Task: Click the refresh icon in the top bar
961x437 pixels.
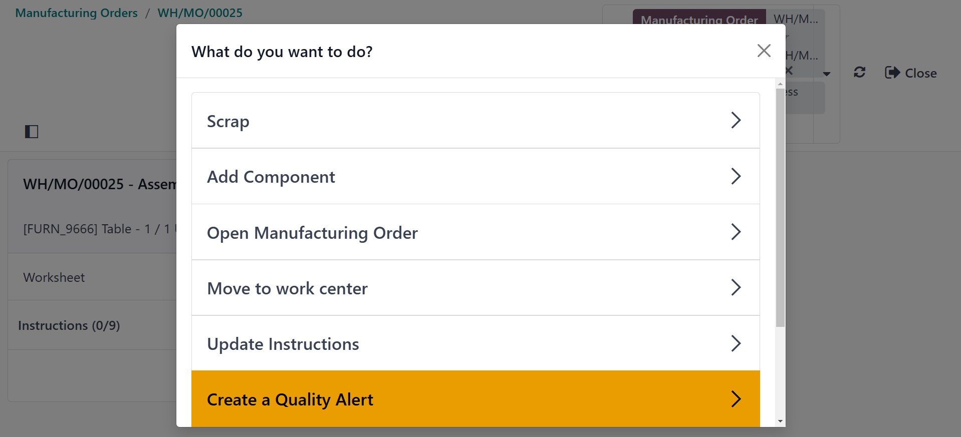Action: tap(859, 73)
